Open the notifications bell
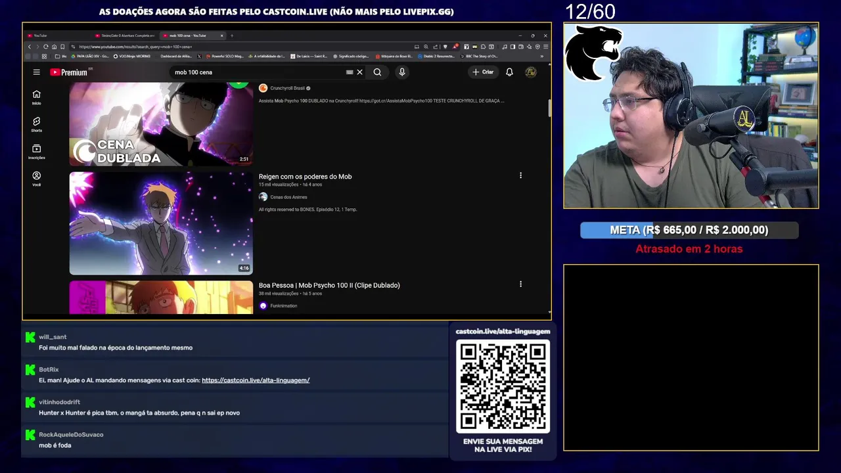 [x=509, y=72]
